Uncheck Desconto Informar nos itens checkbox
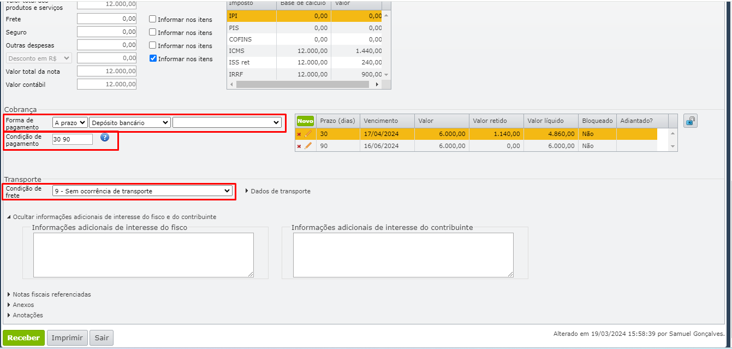The image size is (732, 349). pyautogui.click(x=153, y=58)
